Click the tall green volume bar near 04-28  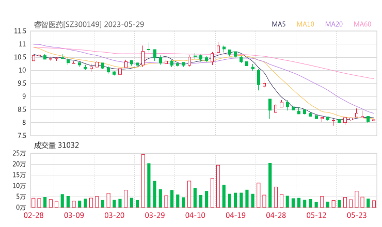click(270, 185)
